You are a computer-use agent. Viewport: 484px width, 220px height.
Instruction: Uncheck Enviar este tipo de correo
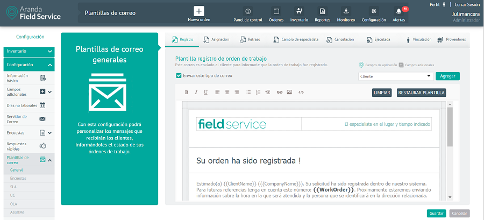point(179,75)
